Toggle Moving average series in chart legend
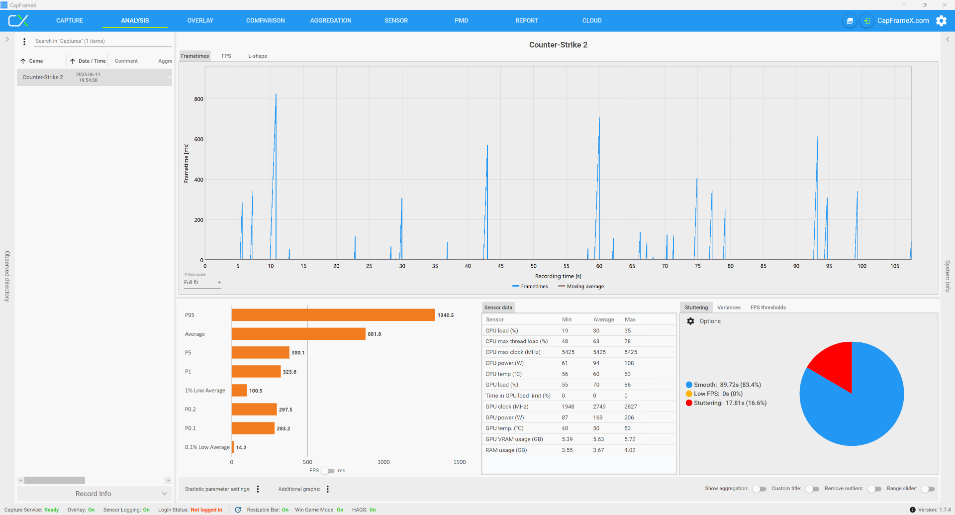The image size is (955, 515). pos(581,287)
